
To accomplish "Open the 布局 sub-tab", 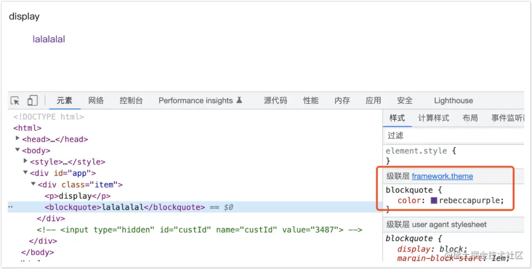I will click(470, 118).
